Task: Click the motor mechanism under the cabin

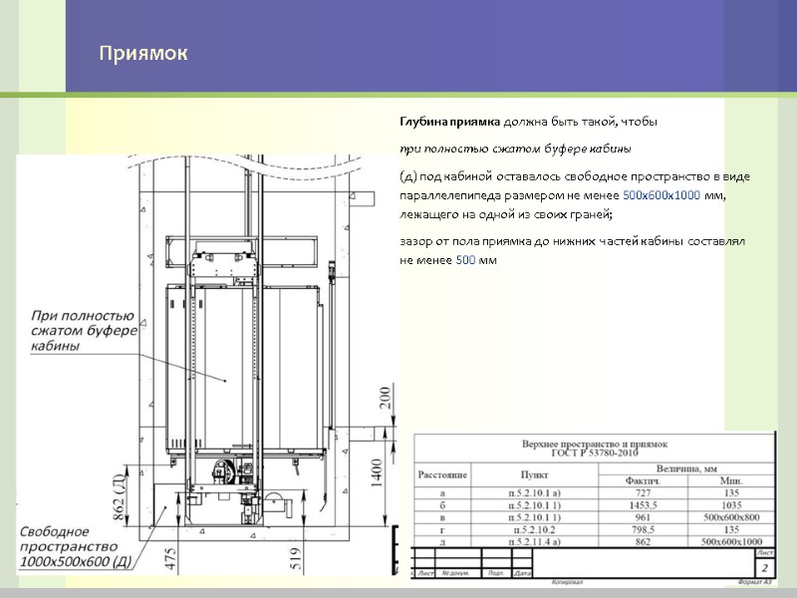Action: click(x=233, y=472)
